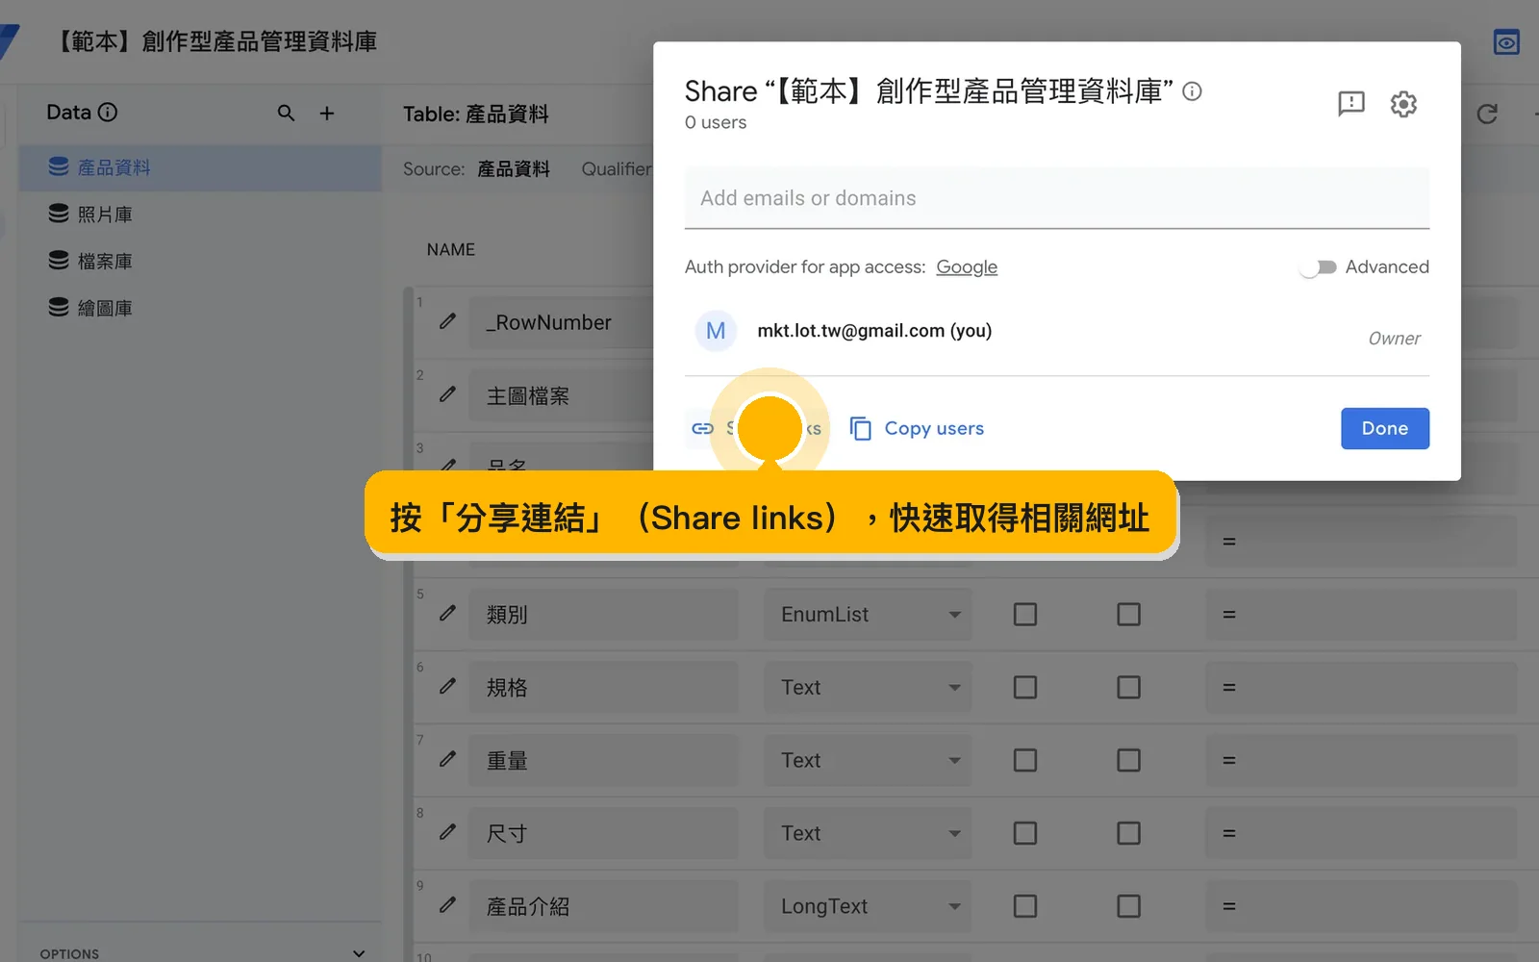
Task: Open LongText type dropdown for 產品介紹
Action: (x=868, y=907)
